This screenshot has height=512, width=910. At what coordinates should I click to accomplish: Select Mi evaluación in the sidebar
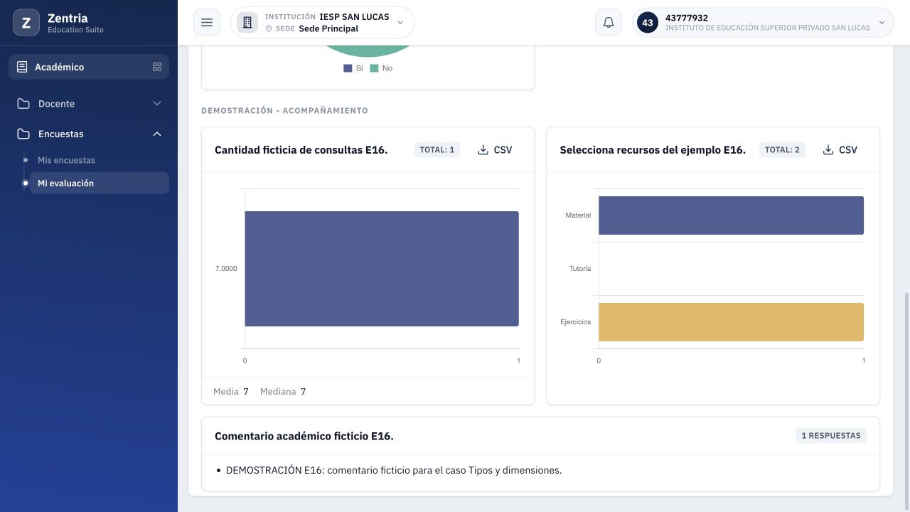pyautogui.click(x=99, y=183)
